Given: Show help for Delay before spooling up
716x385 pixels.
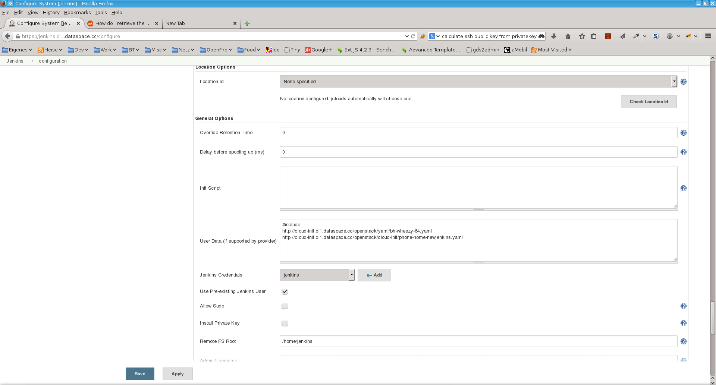Looking at the screenshot, I should 683,152.
